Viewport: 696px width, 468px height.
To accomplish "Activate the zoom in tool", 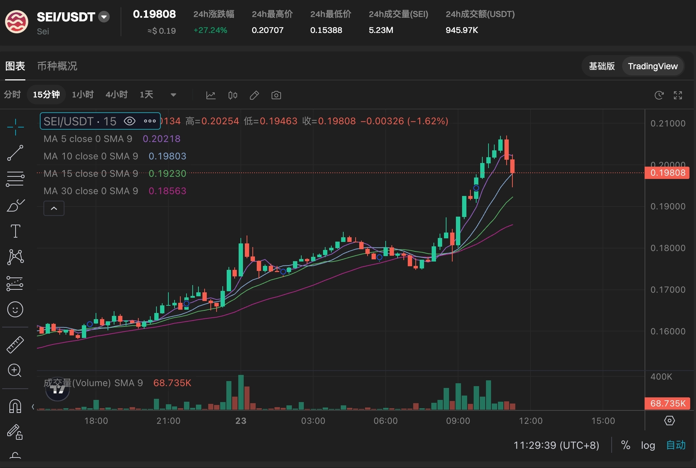I will coord(15,370).
